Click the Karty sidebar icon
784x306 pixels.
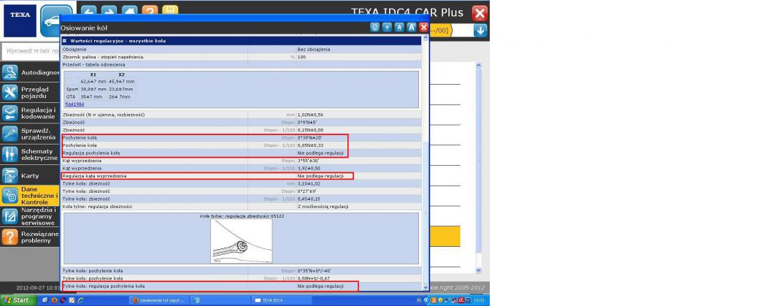pyautogui.click(x=10, y=175)
